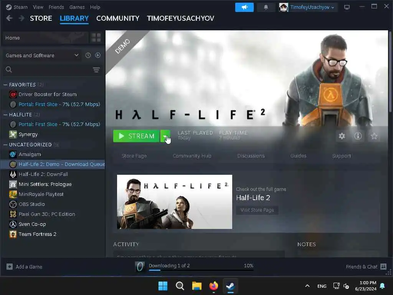Open Guides link
This screenshot has height=295, width=393.
coord(298,156)
